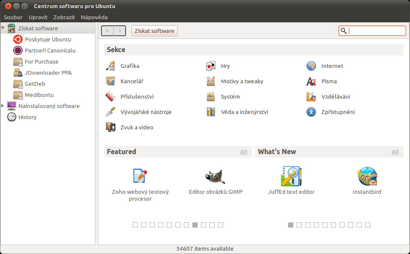Select the Internet globe icon

coord(311,66)
